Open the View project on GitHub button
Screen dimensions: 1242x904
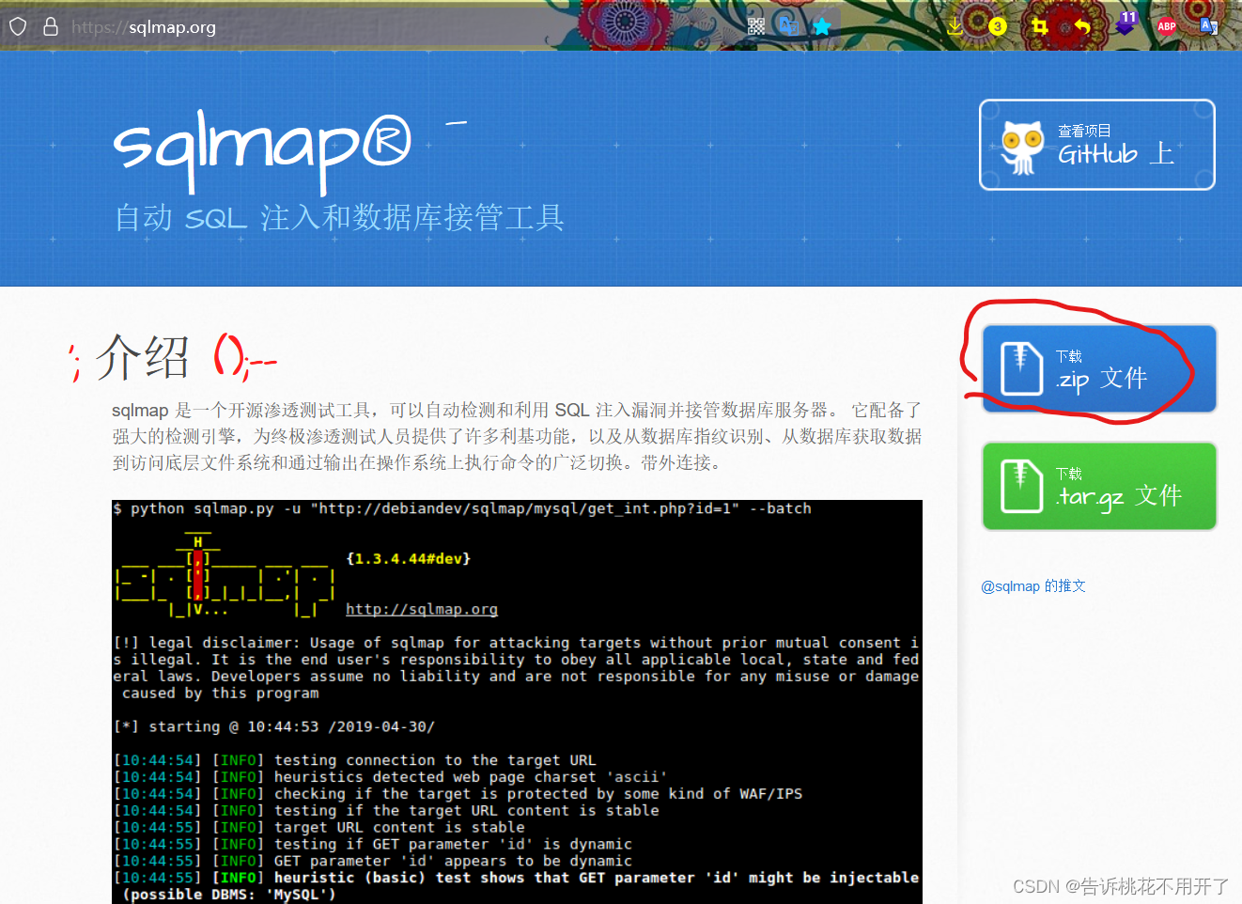tap(1097, 145)
